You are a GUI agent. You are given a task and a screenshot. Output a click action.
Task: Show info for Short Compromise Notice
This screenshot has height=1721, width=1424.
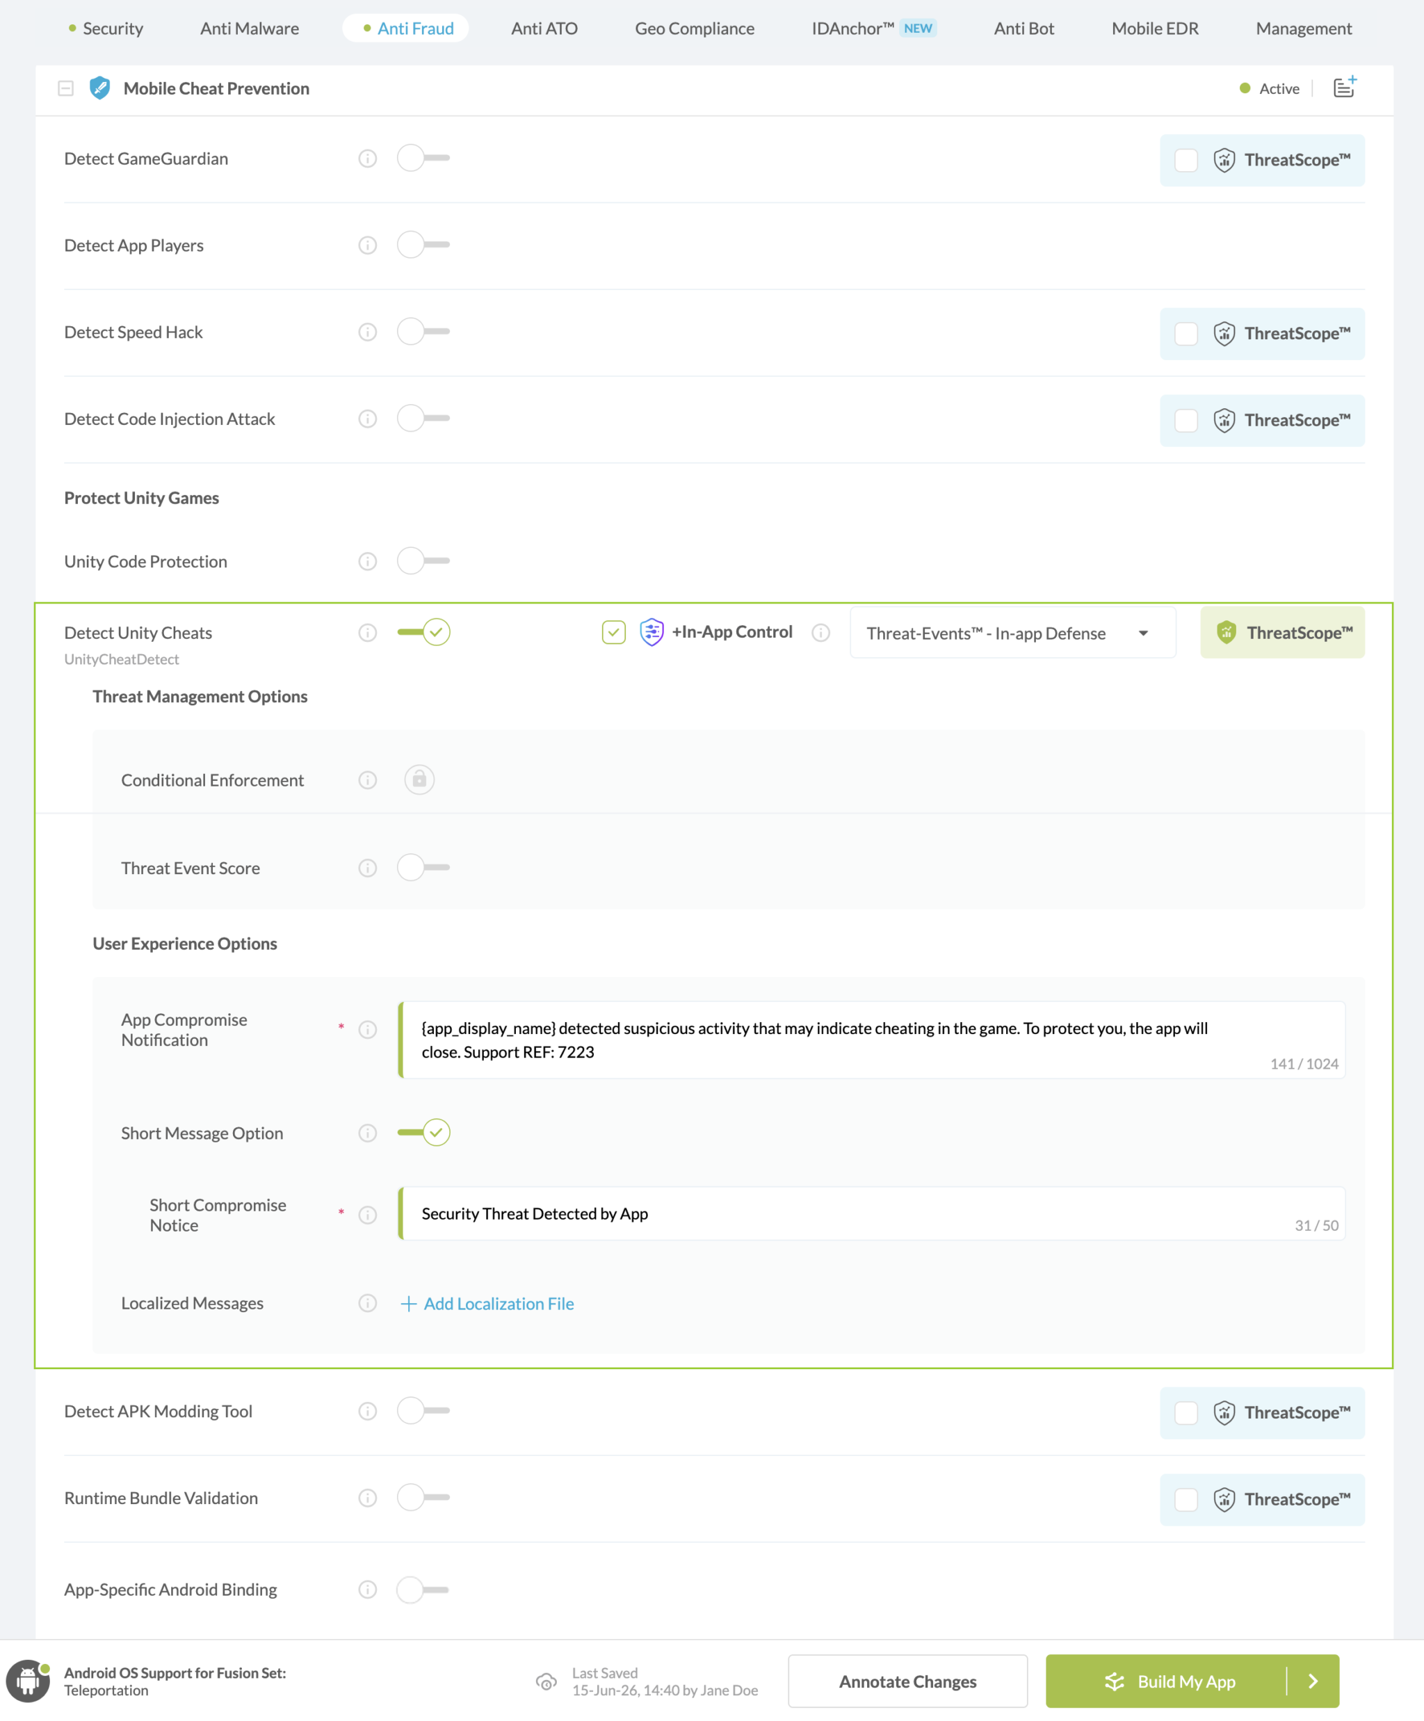coord(368,1215)
